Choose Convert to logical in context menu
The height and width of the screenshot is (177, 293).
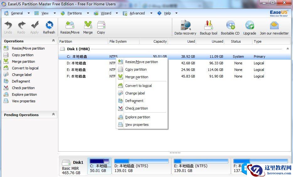[142, 86]
